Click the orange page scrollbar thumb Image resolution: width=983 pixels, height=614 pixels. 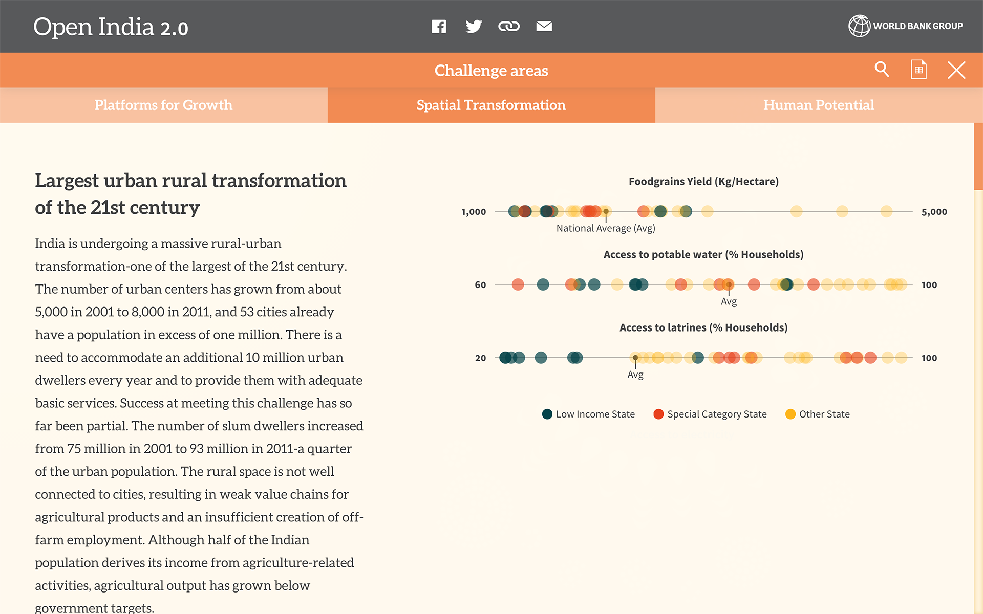coord(978,156)
